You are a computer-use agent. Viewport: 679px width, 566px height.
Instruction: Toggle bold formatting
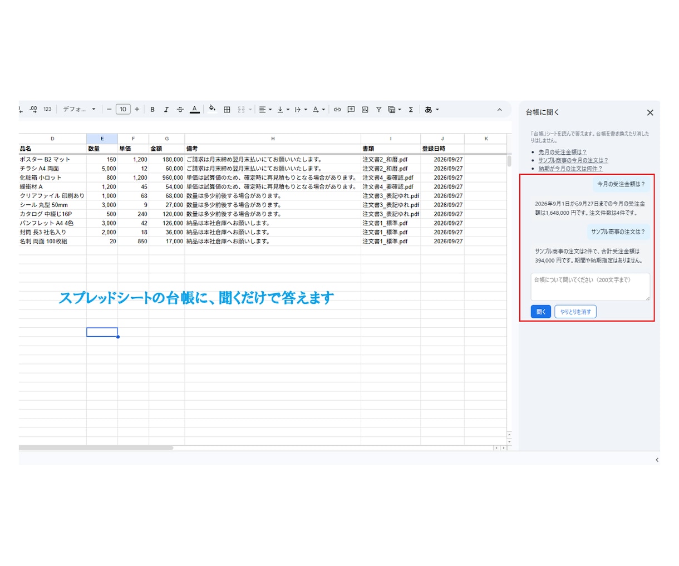[152, 110]
